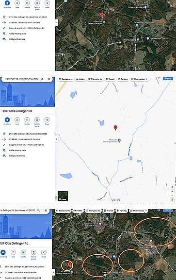Viewport: 176px width, 280px height.
Task: Click the Share icon in the uncircled satellite view
Action: 47,3
